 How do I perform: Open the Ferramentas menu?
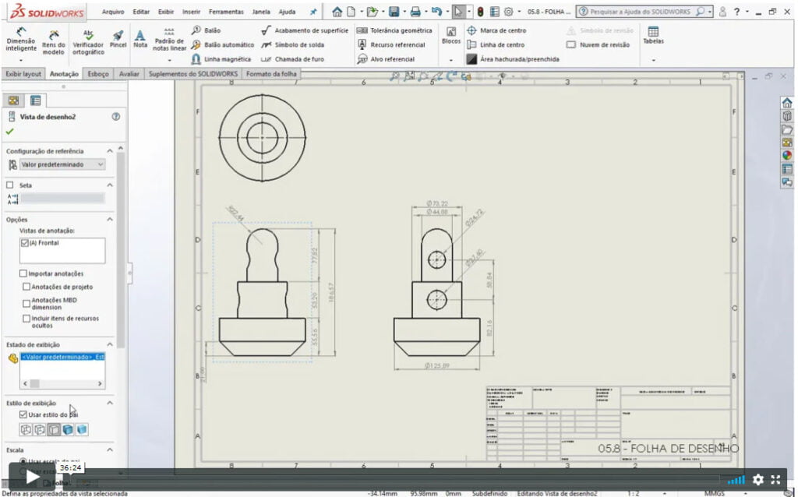[226, 12]
